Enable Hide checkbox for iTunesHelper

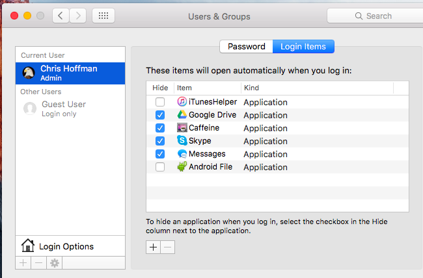[160, 102]
